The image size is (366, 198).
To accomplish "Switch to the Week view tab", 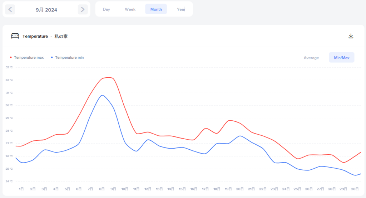I will click(x=130, y=9).
